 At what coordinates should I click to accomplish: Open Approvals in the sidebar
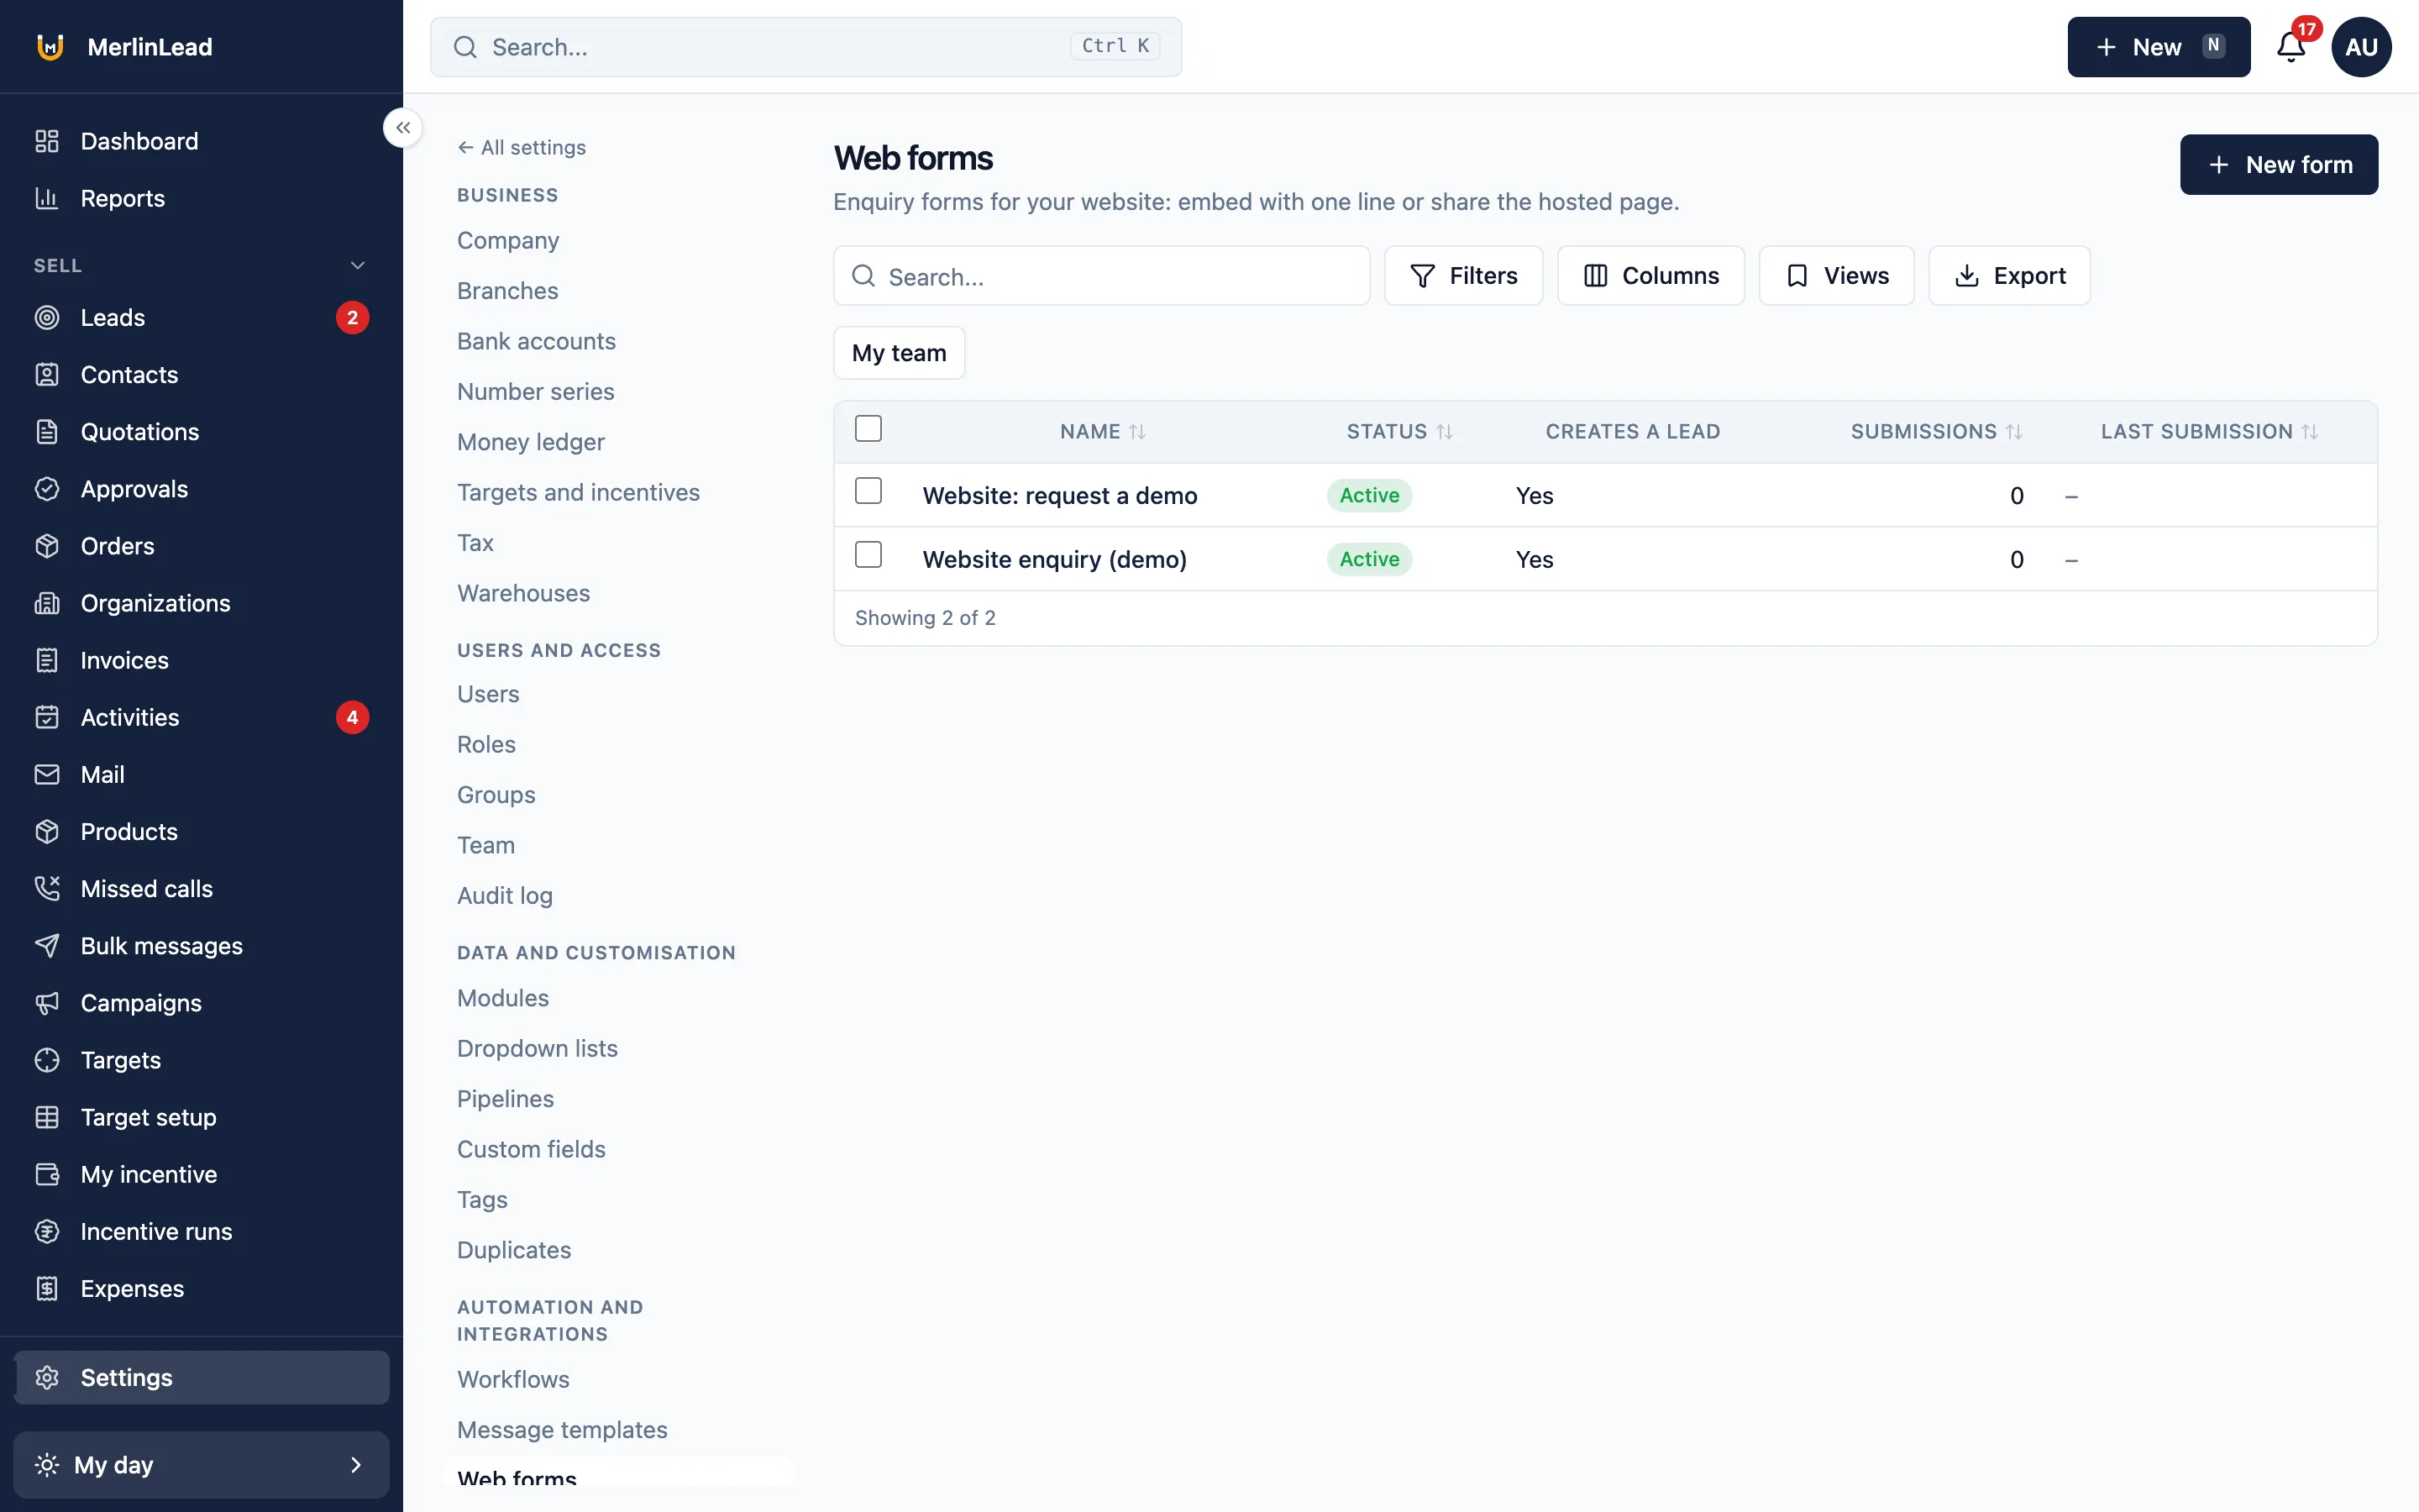tap(201, 488)
